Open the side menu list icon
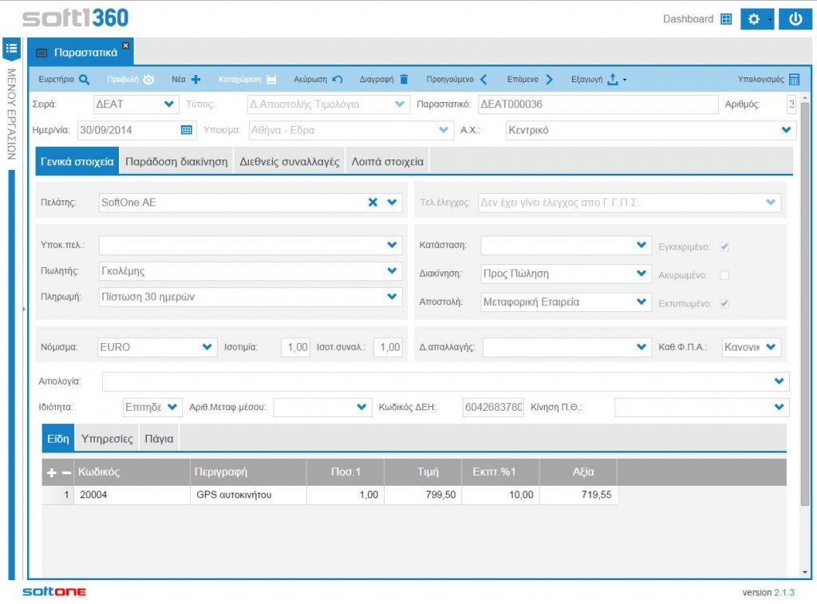 (11, 49)
